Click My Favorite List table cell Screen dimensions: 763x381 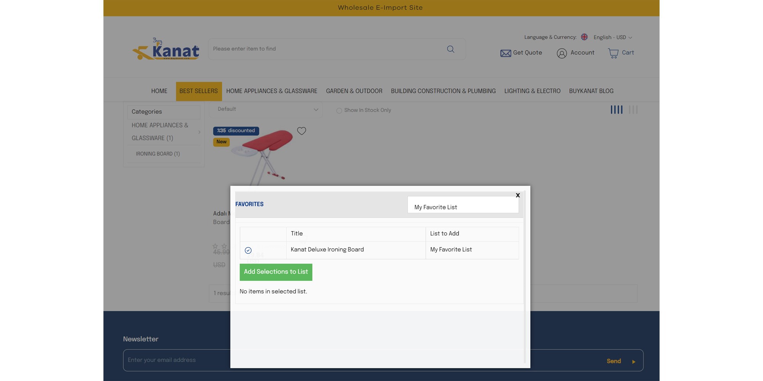(472, 250)
